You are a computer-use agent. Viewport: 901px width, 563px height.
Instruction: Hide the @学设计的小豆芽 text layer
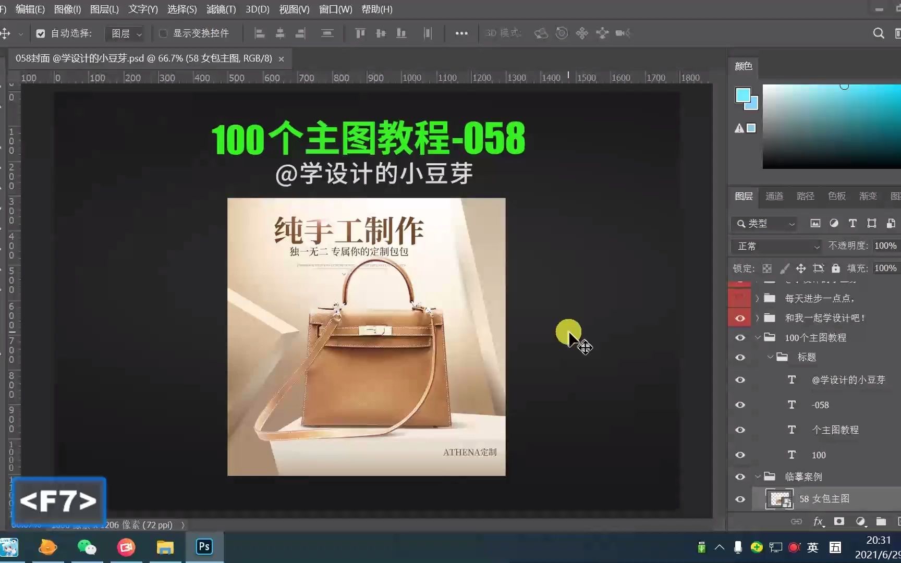[740, 380]
